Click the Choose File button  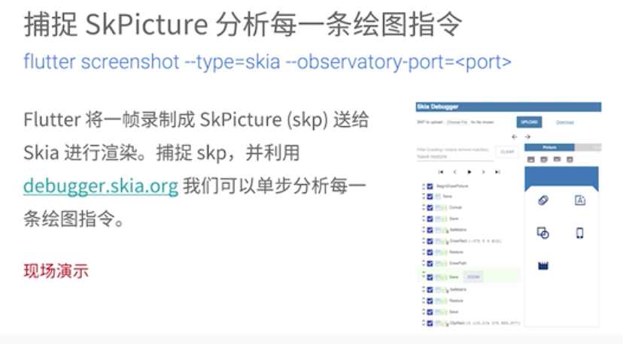[457, 122]
